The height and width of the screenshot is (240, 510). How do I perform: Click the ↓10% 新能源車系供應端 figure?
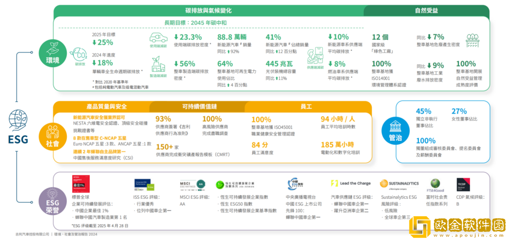point(338,37)
